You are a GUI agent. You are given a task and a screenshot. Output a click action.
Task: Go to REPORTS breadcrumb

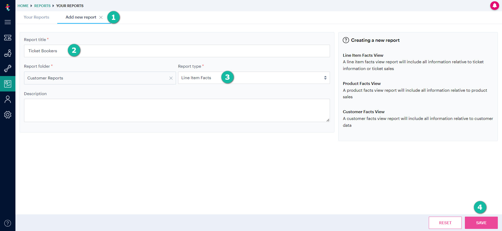pos(42,6)
